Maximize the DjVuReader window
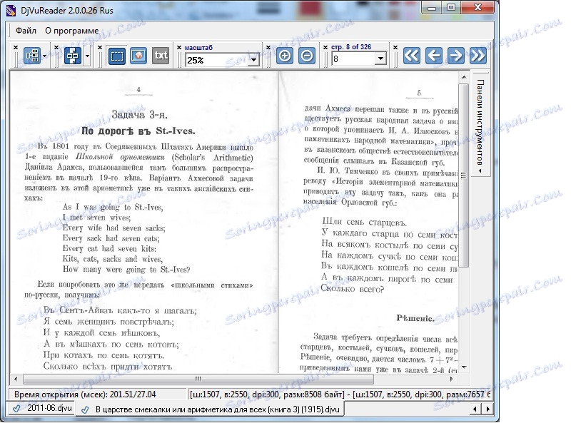 (x=451, y=8)
